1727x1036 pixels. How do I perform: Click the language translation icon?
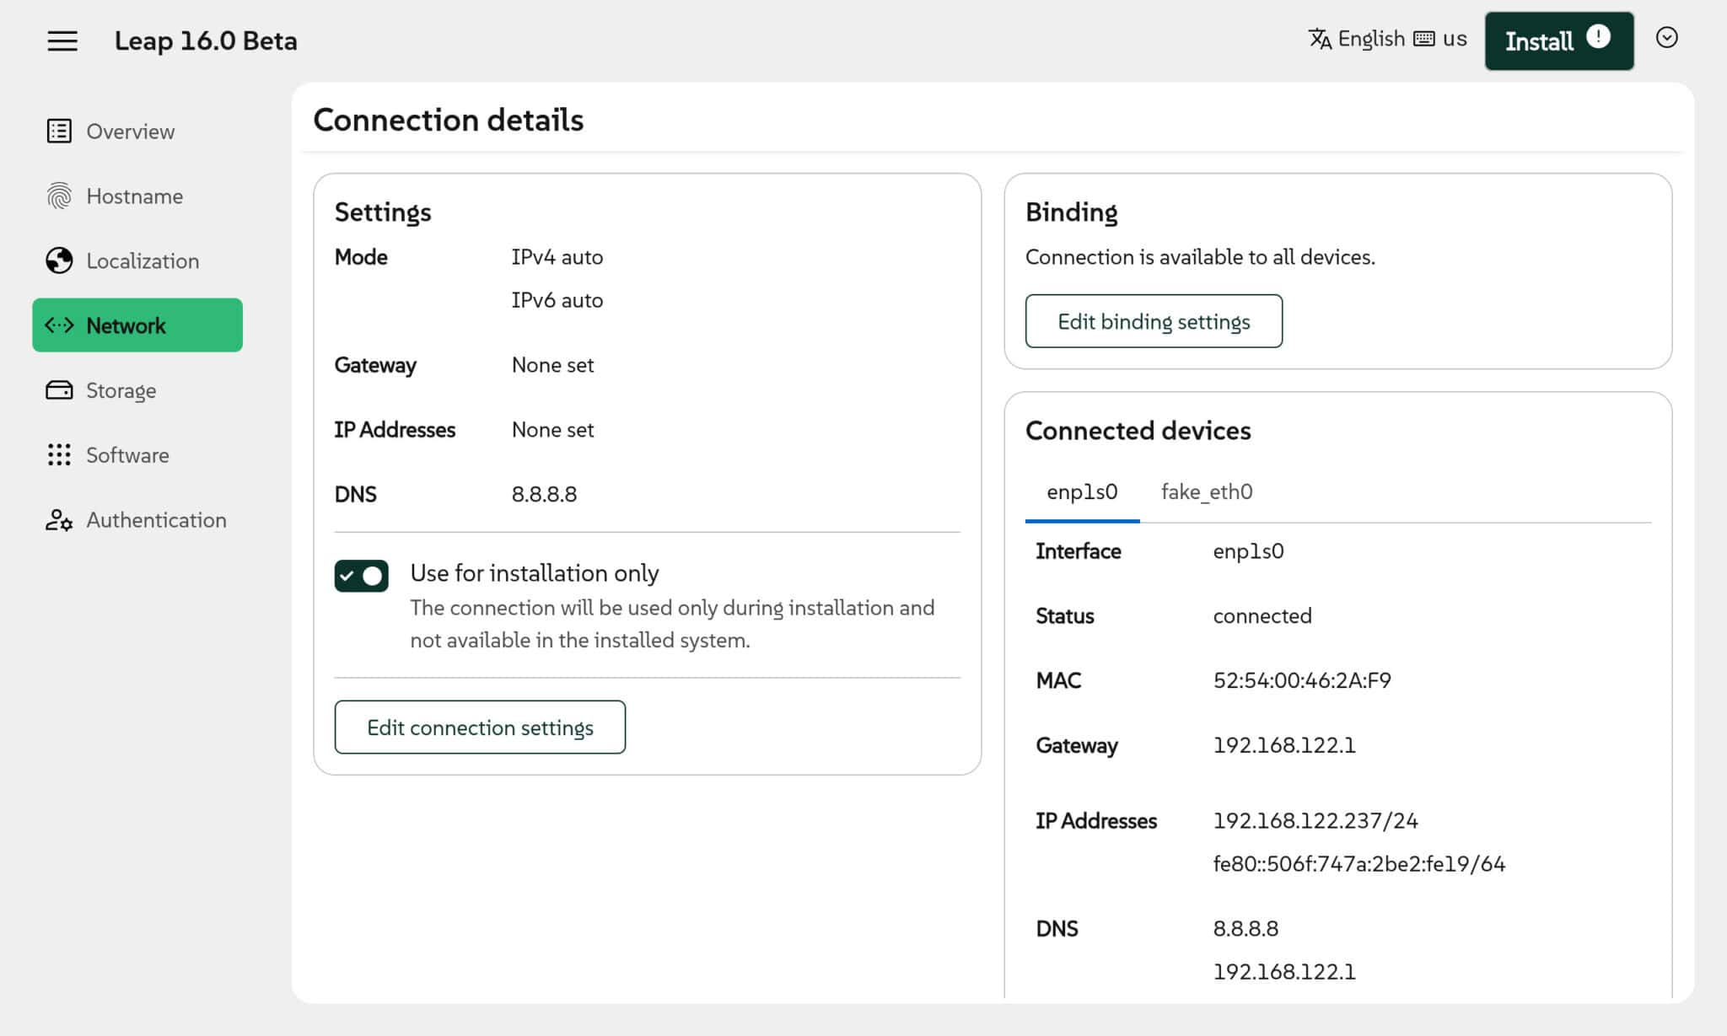pos(1321,38)
